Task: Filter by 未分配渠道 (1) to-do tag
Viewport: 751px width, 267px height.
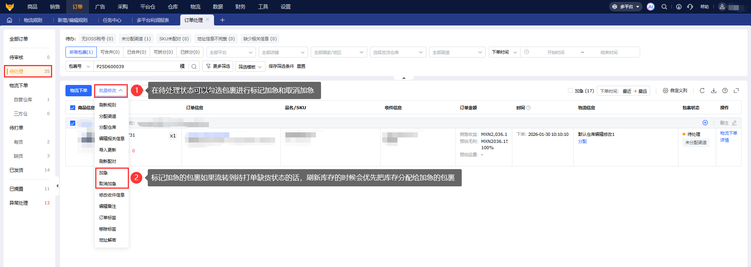Action: (x=136, y=39)
